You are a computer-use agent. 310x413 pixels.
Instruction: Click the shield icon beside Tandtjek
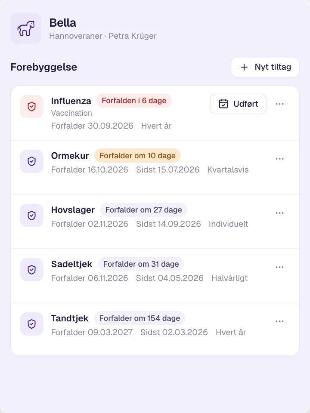(x=31, y=324)
